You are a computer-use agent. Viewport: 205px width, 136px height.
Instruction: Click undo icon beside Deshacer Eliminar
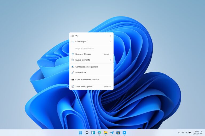pos(73,54)
